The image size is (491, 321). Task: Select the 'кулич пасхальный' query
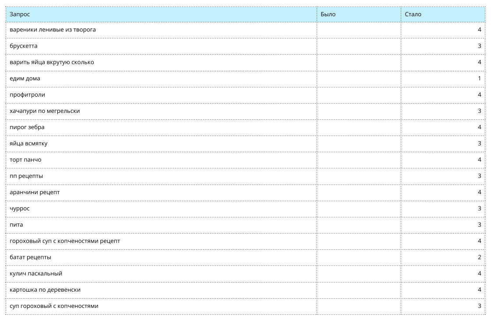point(36,273)
